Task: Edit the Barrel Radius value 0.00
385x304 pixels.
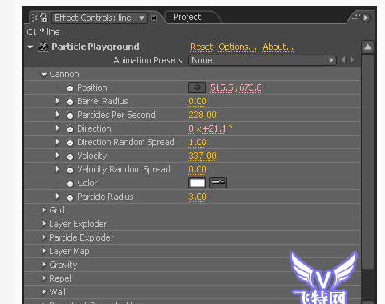Action: pos(197,101)
